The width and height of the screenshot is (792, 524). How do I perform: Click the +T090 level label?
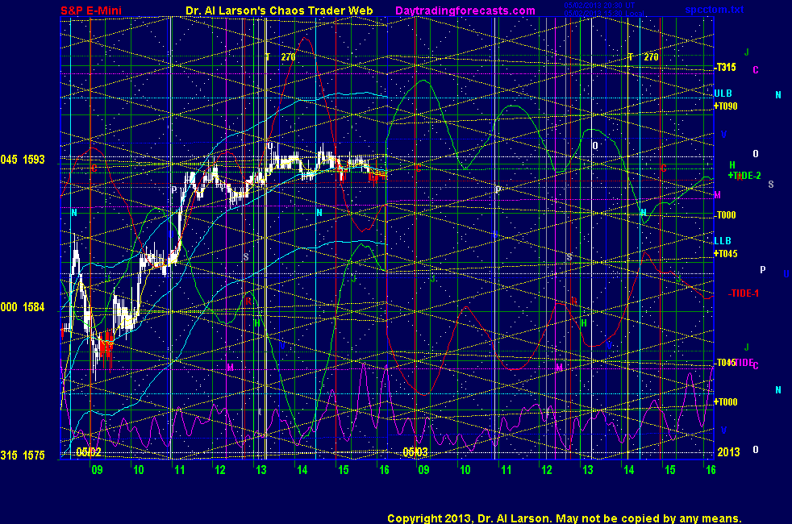pos(725,106)
